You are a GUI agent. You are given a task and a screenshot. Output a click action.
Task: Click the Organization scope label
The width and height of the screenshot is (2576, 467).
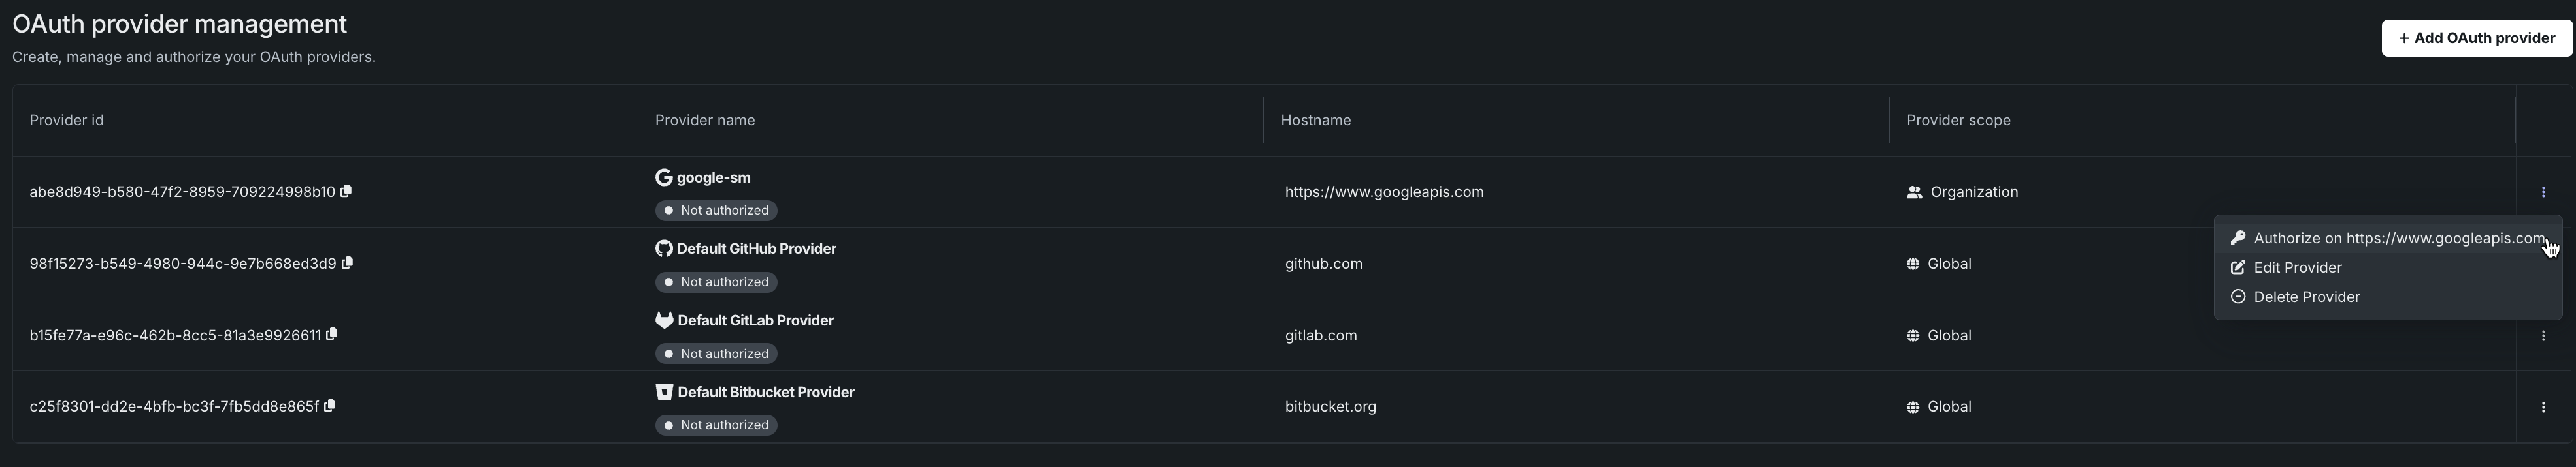tap(1973, 192)
